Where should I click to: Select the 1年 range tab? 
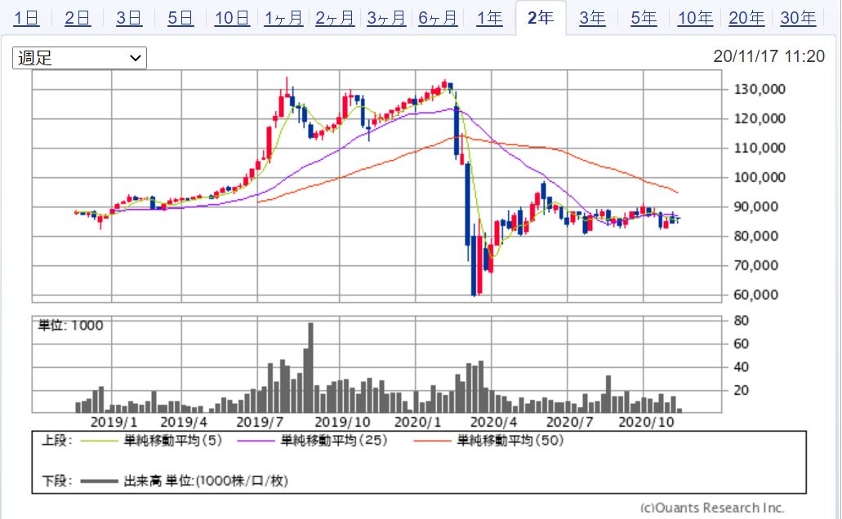pyautogui.click(x=489, y=18)
